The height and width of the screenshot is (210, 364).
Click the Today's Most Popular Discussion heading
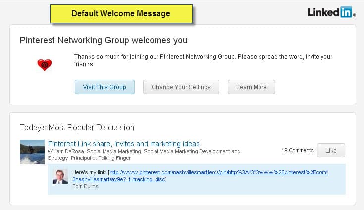[x=77, y=128]
